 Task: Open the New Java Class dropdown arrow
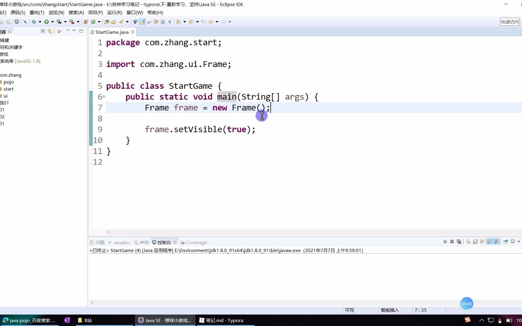[x=99, y=22]
